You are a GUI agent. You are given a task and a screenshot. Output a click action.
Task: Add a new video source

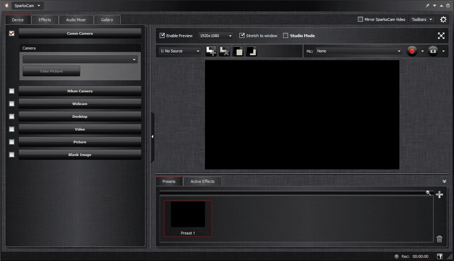(x=211, y=51)
